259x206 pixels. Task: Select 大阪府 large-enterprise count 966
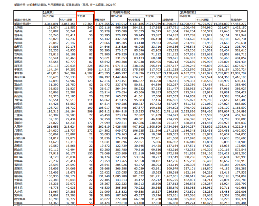coord(90,127)
